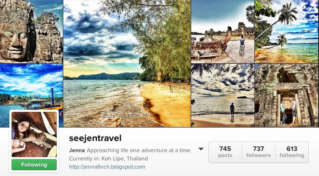Open the silhouette on beach photo
319x176 pixels.
pos(223,95)
